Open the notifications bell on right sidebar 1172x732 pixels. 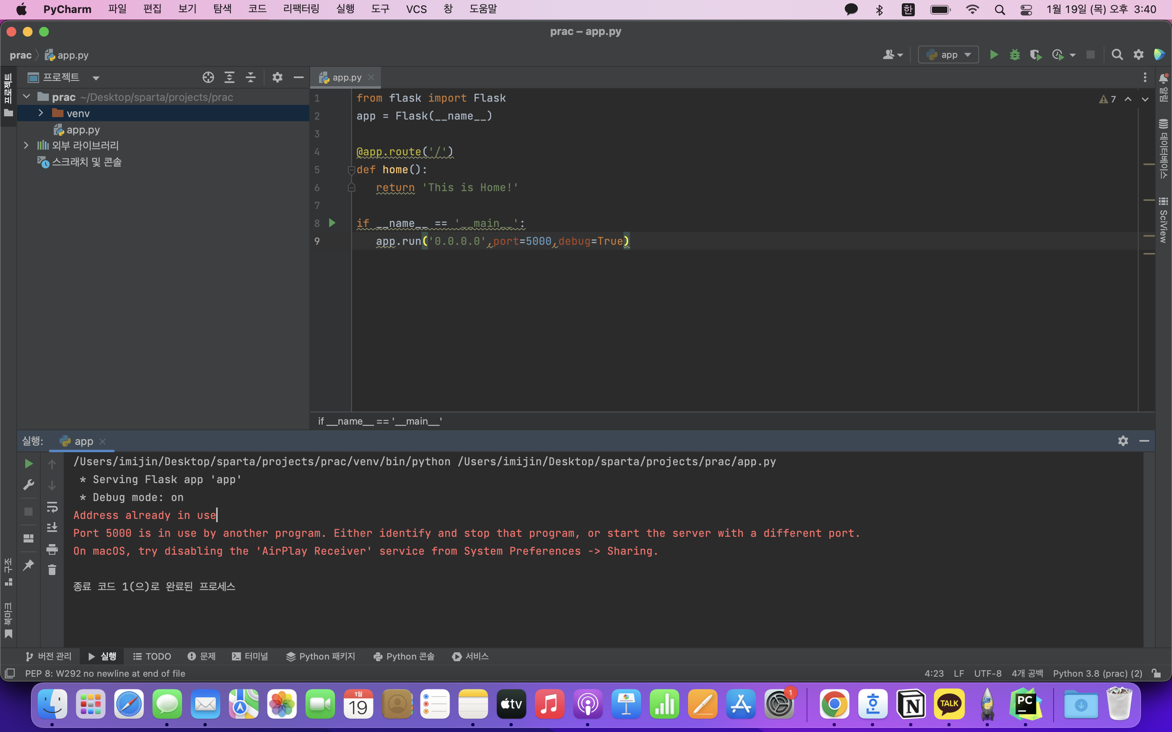point(1163,78)
